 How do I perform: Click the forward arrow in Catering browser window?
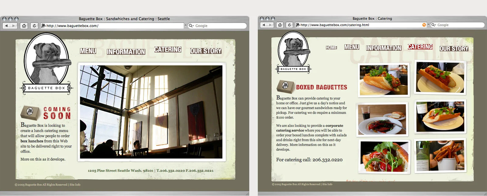pos(271,25)
